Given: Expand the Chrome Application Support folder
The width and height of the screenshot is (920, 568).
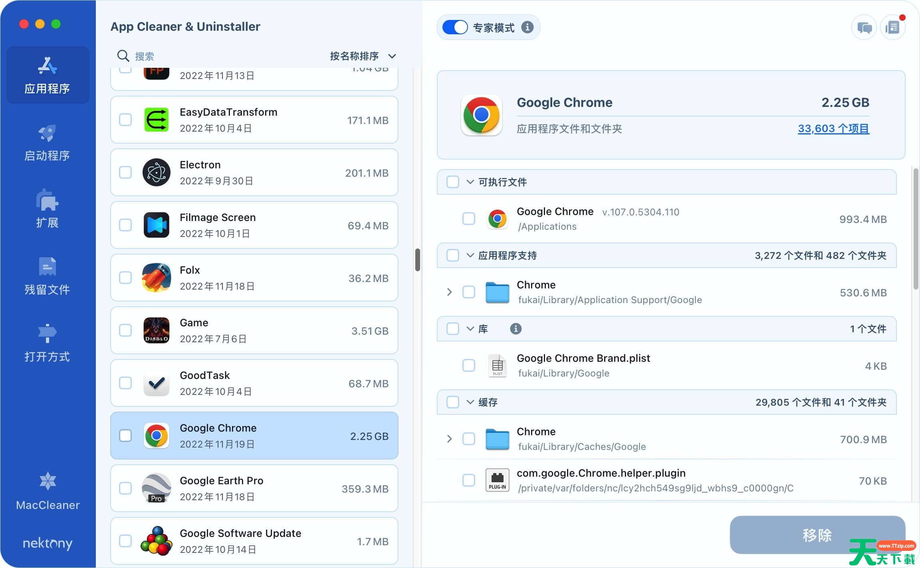Looking at the screenshot, I should pos(449,292).
